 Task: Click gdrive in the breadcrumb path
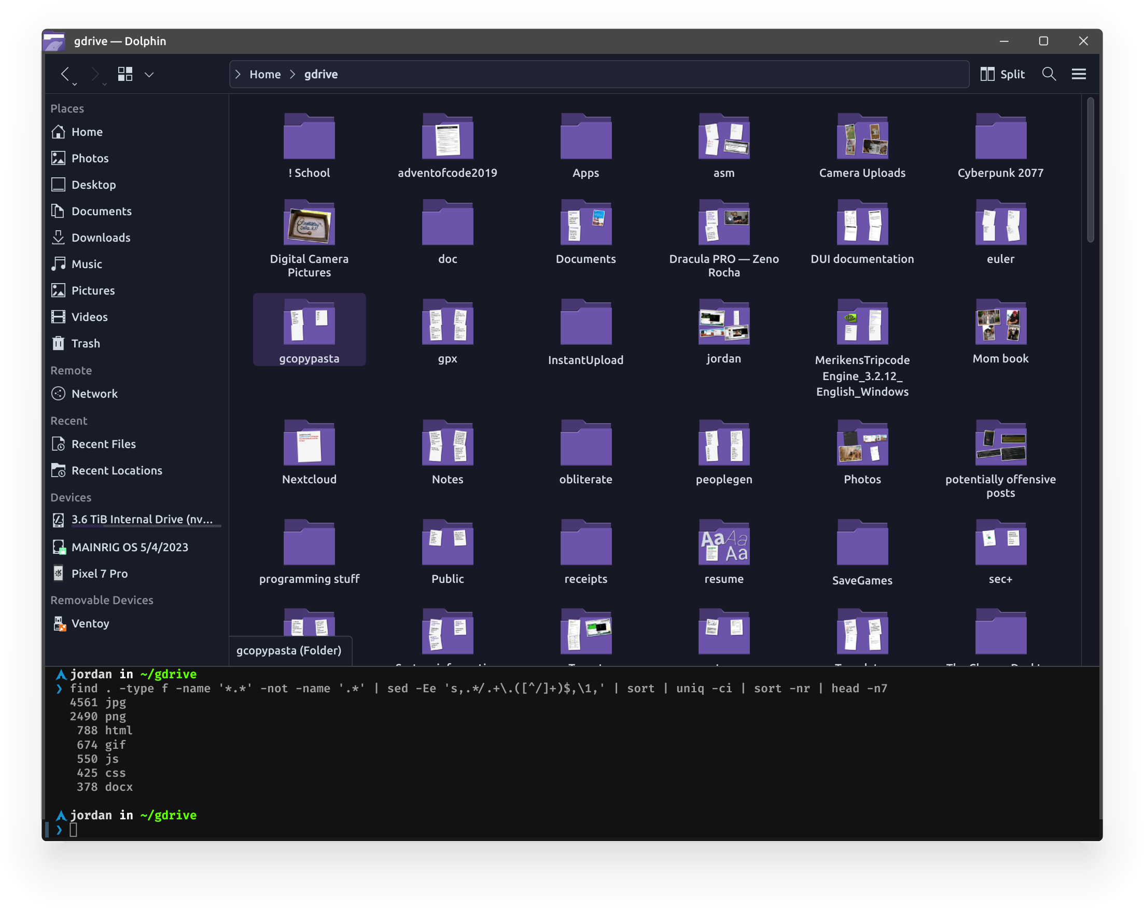click(321, 74)
